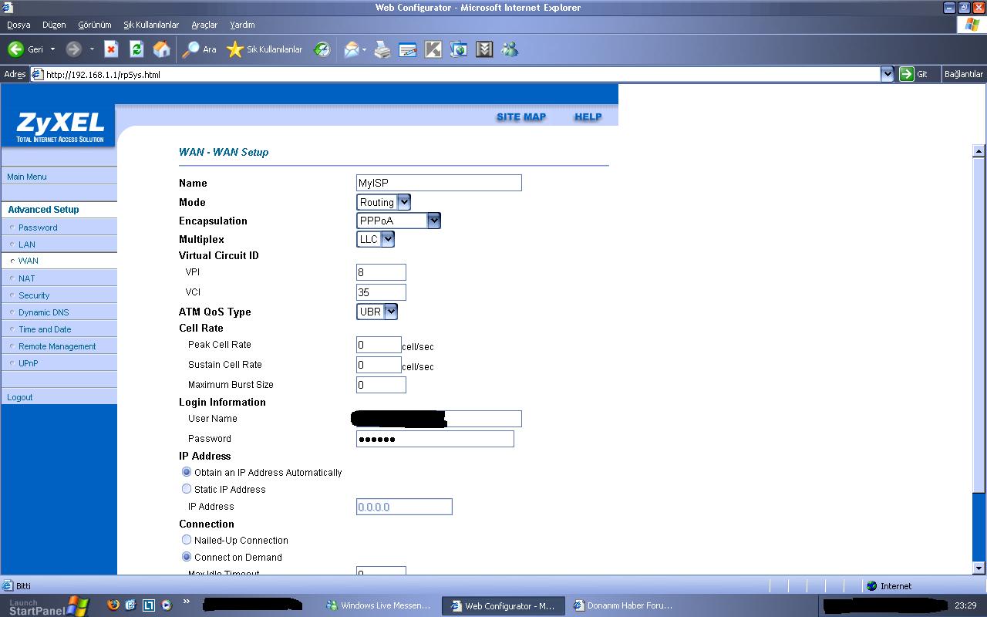The width and height of the screenshot is (987, 617).
Task: Open the Dosya menu
Action: tap(19, 25)
